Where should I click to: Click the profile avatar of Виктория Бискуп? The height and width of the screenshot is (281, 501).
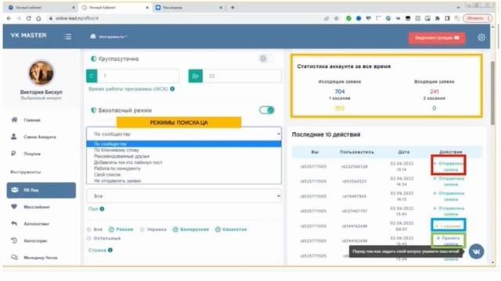[41, 73]
